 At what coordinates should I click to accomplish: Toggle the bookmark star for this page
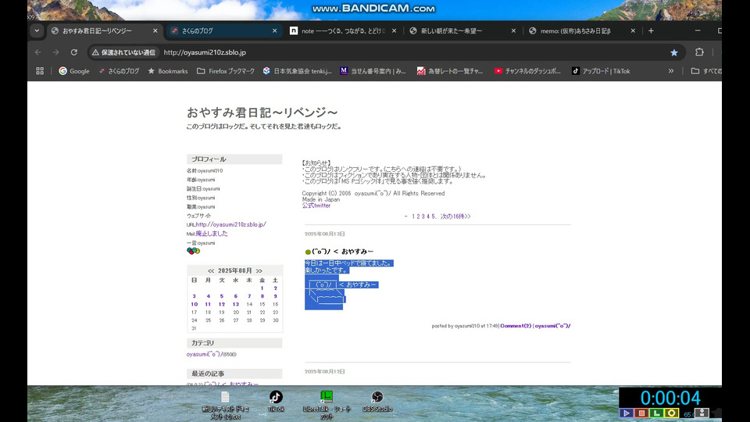674,52
